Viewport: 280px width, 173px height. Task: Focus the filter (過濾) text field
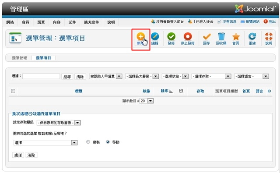(41, 76)
